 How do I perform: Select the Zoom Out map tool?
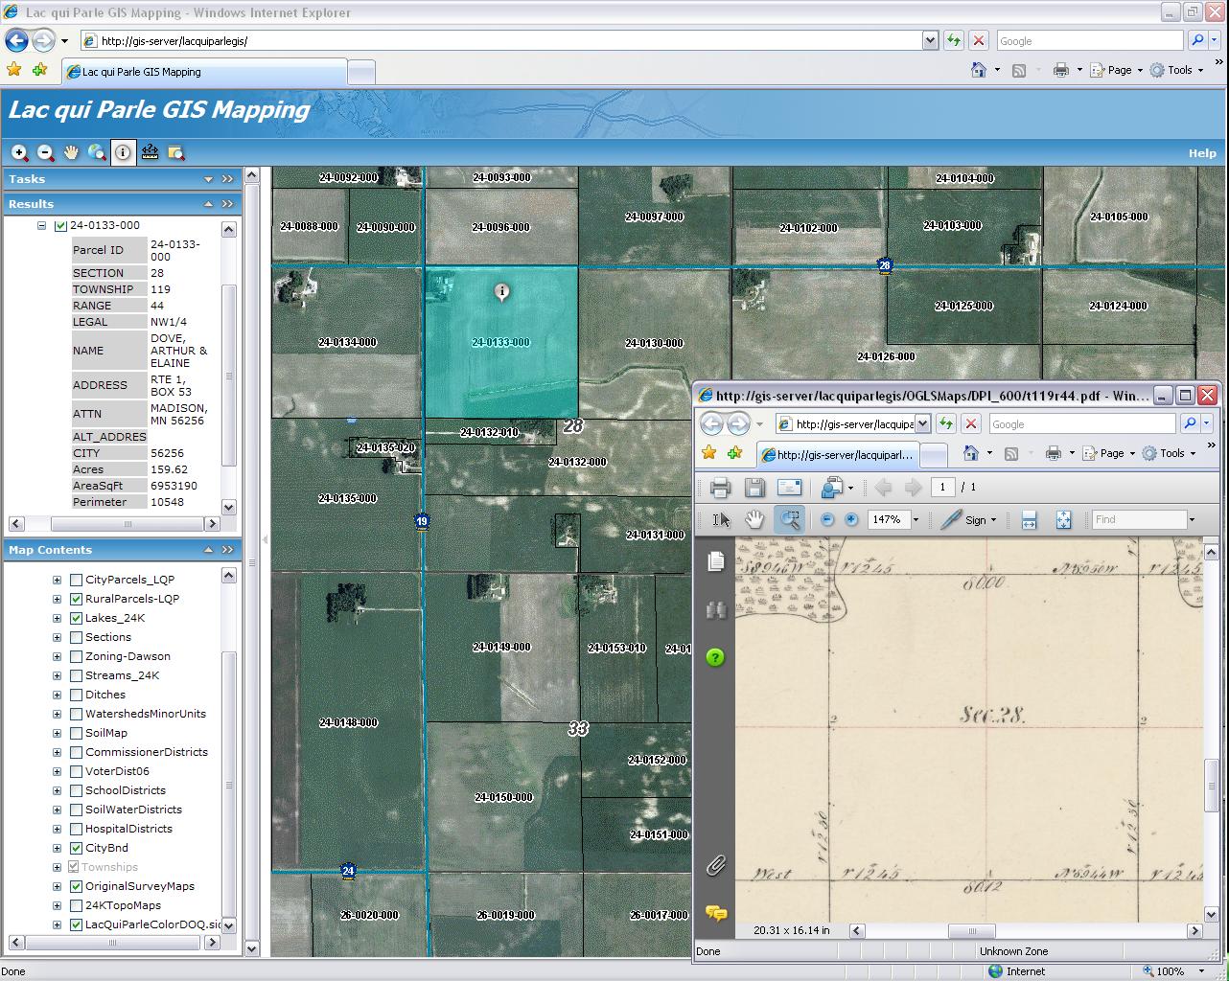45,152
